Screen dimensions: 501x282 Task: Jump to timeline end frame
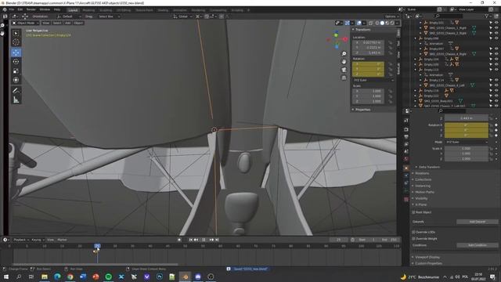pos(217,240)
